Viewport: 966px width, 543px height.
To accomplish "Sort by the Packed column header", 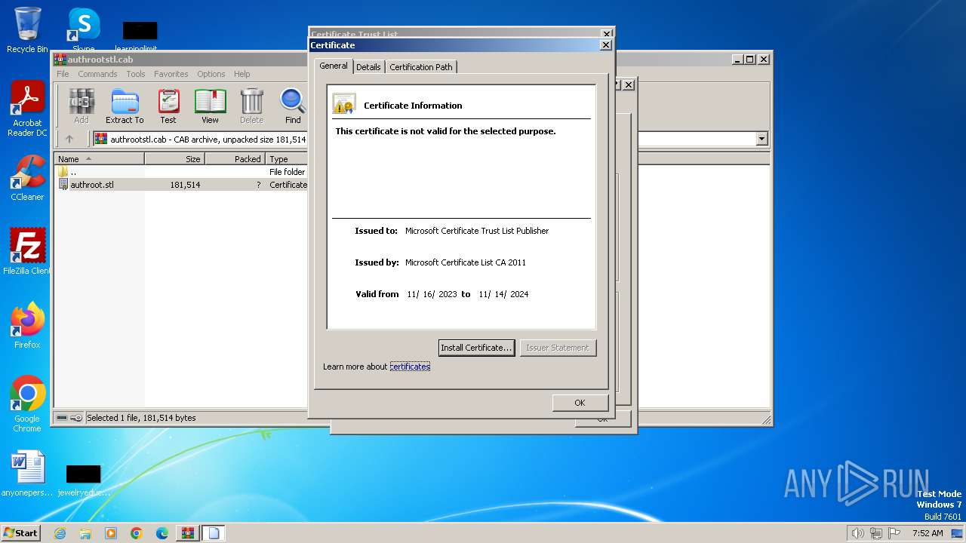I will pyautogui.click(x=235, y=159).
